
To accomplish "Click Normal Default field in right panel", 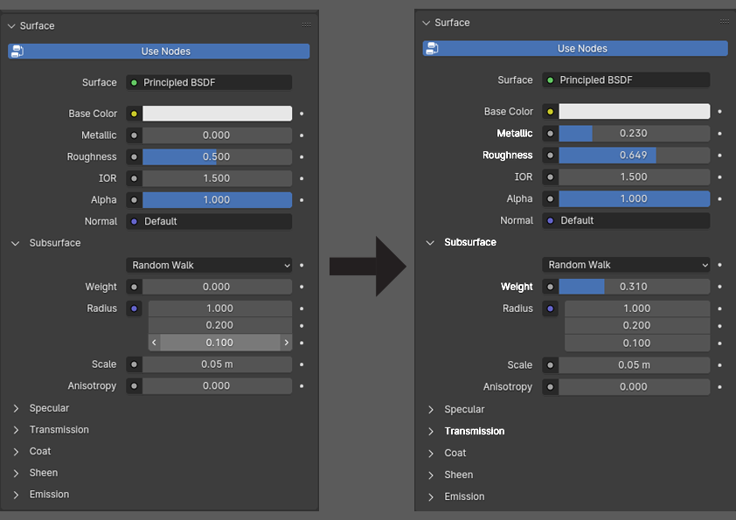I will click(x=626, y=220).
